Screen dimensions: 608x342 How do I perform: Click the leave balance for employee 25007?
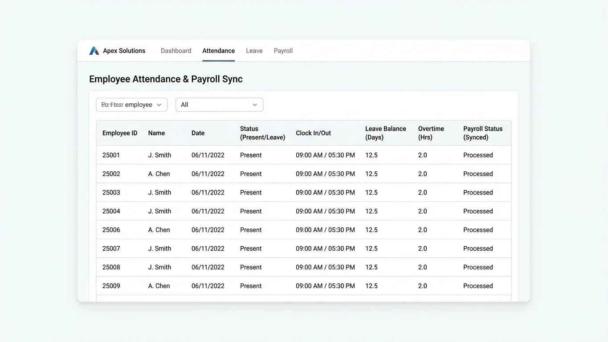[x=371, y=248]
